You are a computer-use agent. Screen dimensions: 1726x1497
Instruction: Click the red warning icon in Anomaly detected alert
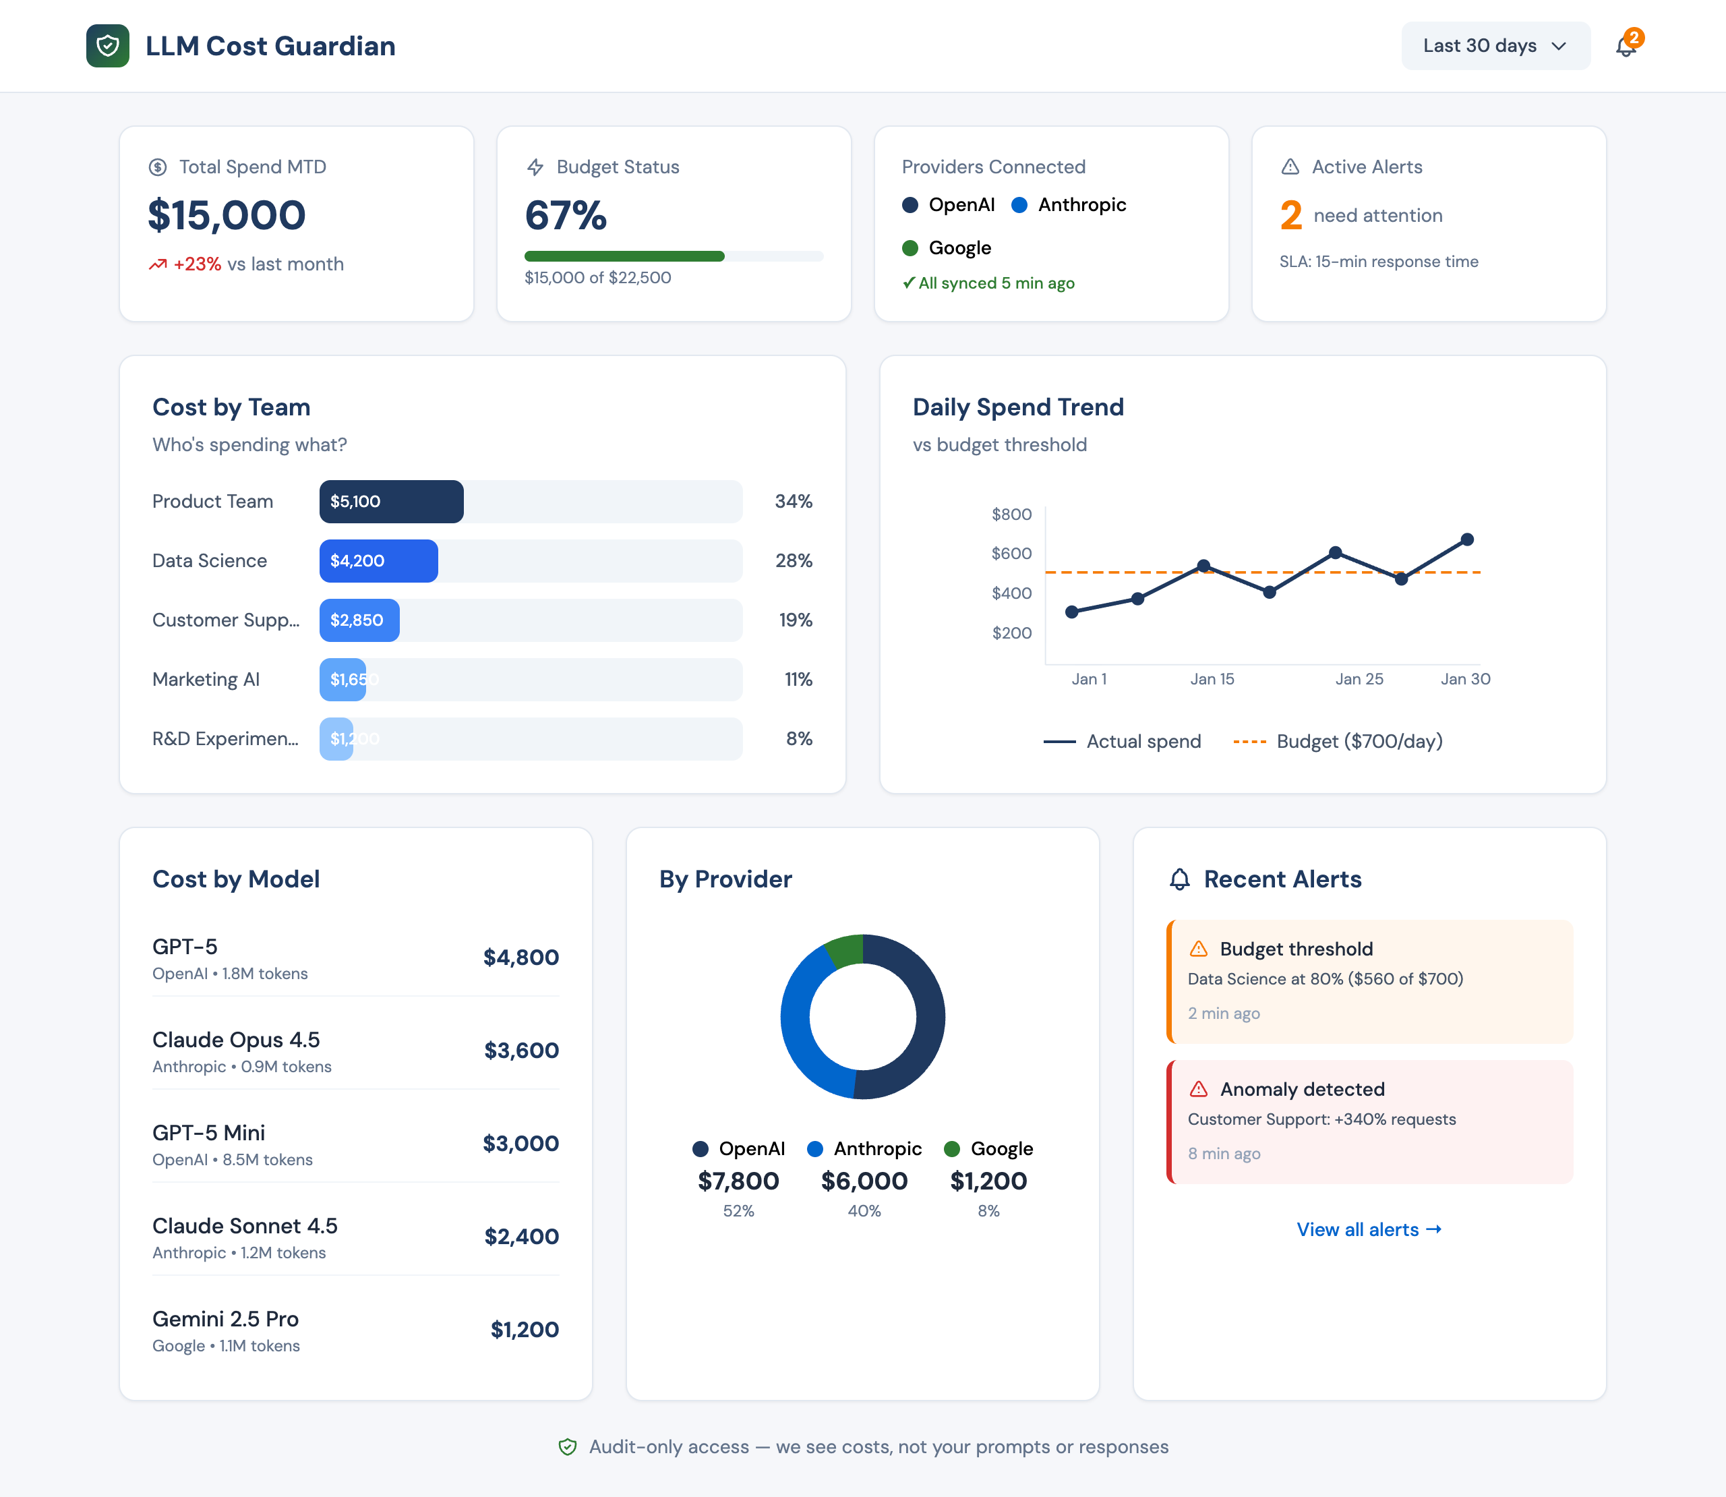pyautogui.click(x=1200, y=1088)
